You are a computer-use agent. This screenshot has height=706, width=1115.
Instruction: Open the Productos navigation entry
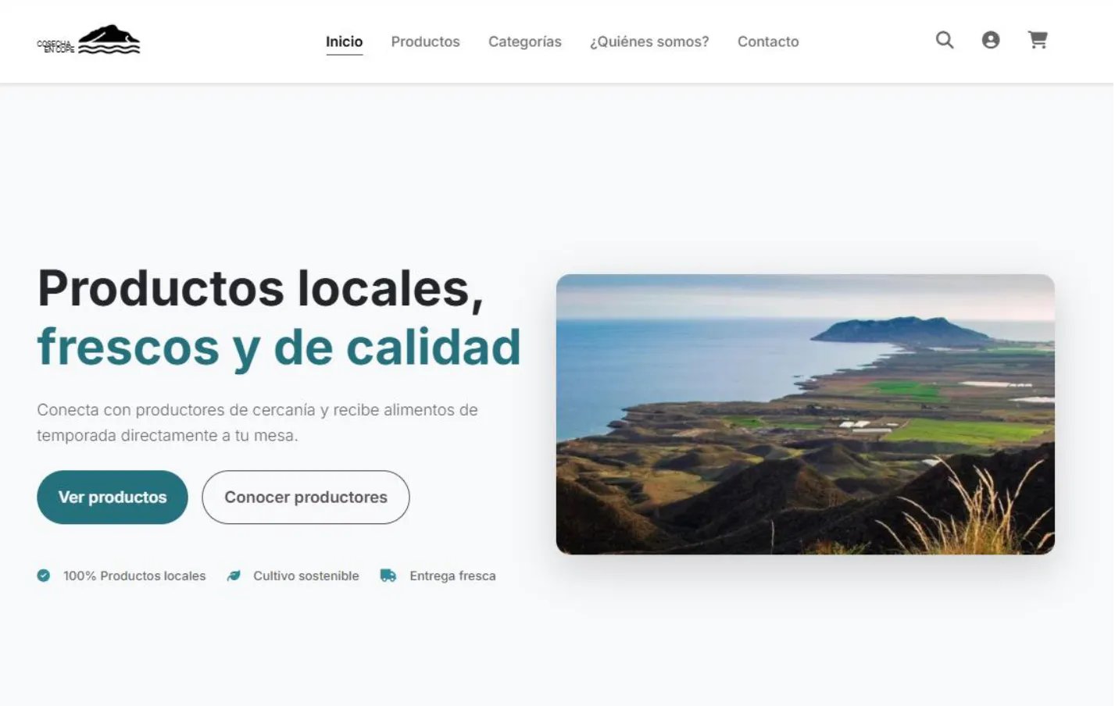425,41
